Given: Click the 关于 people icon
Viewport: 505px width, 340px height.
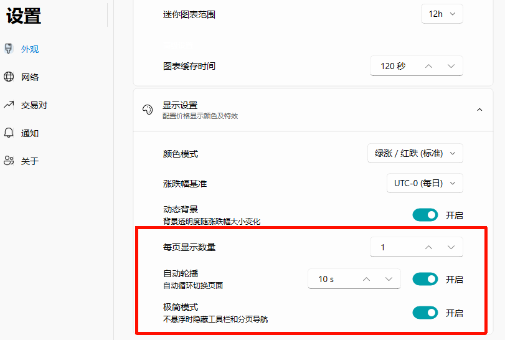Looking at the screenshot, I should click(x=9, y=161).
